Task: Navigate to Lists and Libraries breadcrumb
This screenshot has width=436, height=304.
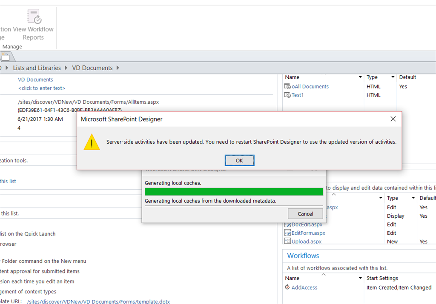Action: point(37,68)
